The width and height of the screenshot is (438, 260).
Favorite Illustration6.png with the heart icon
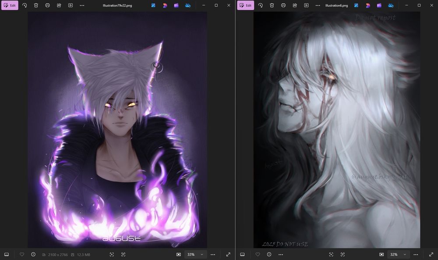[258, 254]
